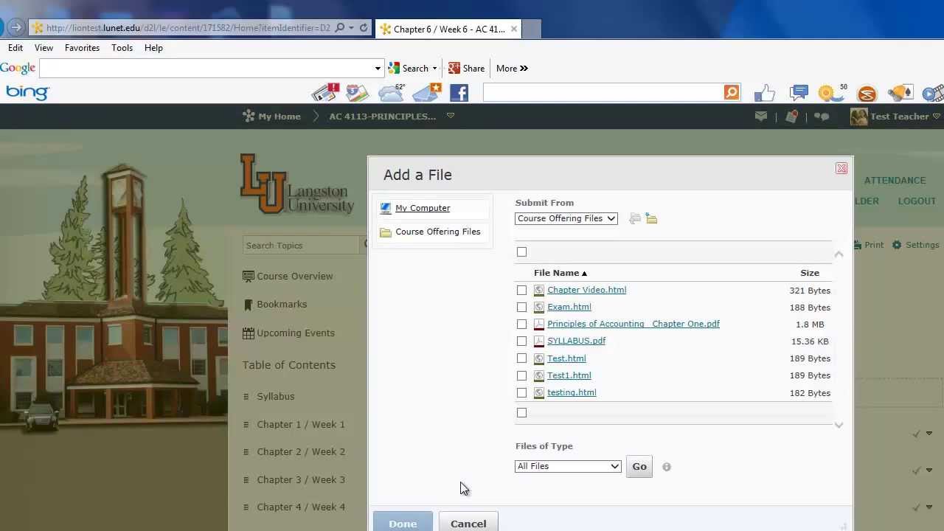Image resolution: width=944 pixels, height=531 pixels.
Task: Click the Course Offering Files folder icon
Action: [386, 232]
